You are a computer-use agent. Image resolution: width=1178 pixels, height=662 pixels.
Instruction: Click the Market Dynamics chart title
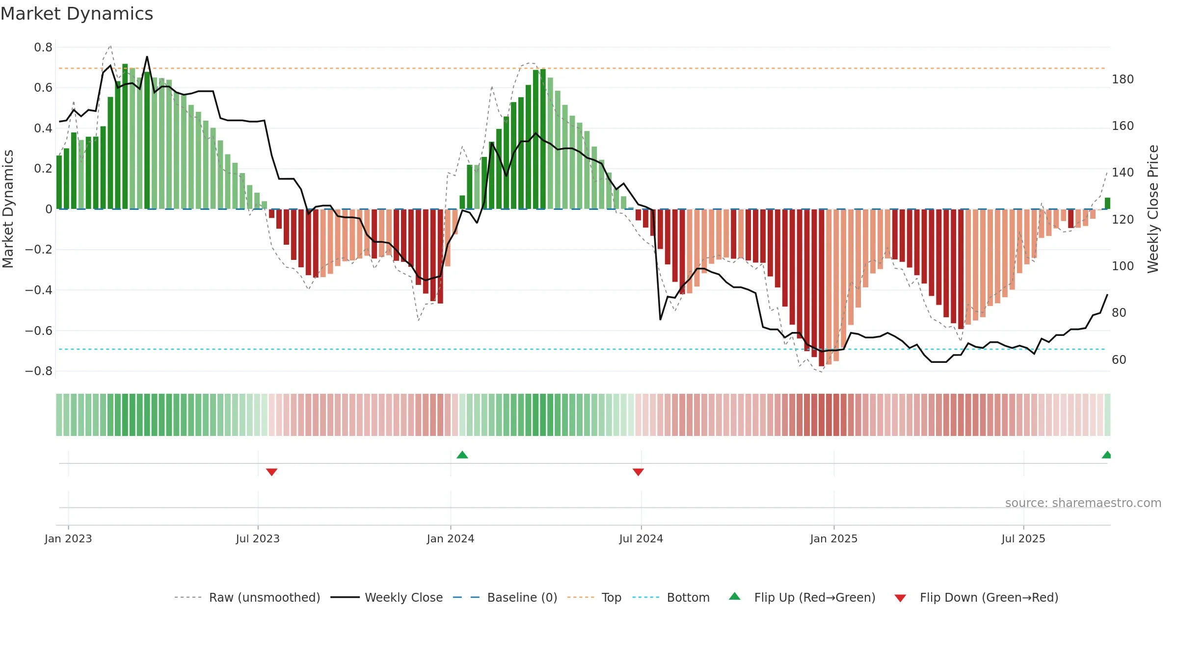(77, 14)
